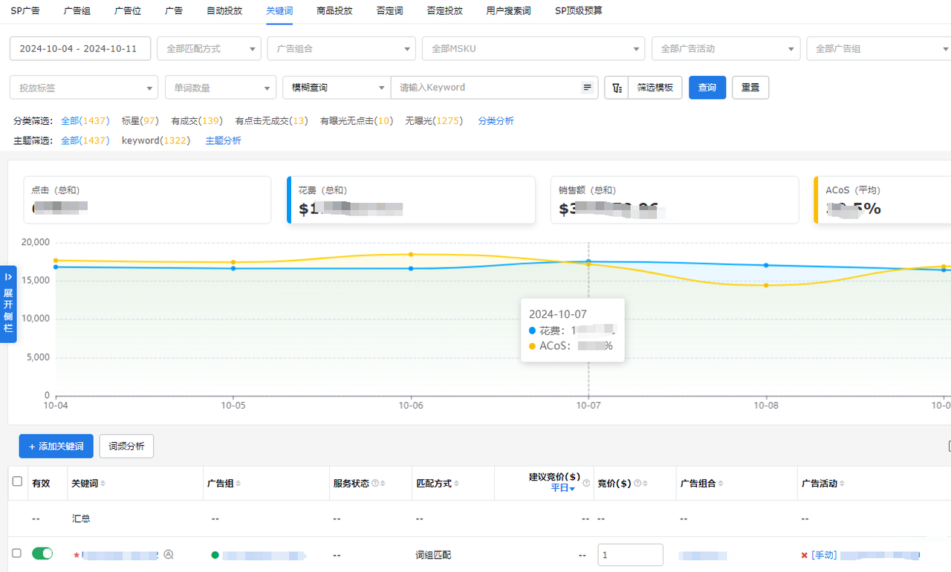
Task: Open the 主题分析 link
Action: 223,140
